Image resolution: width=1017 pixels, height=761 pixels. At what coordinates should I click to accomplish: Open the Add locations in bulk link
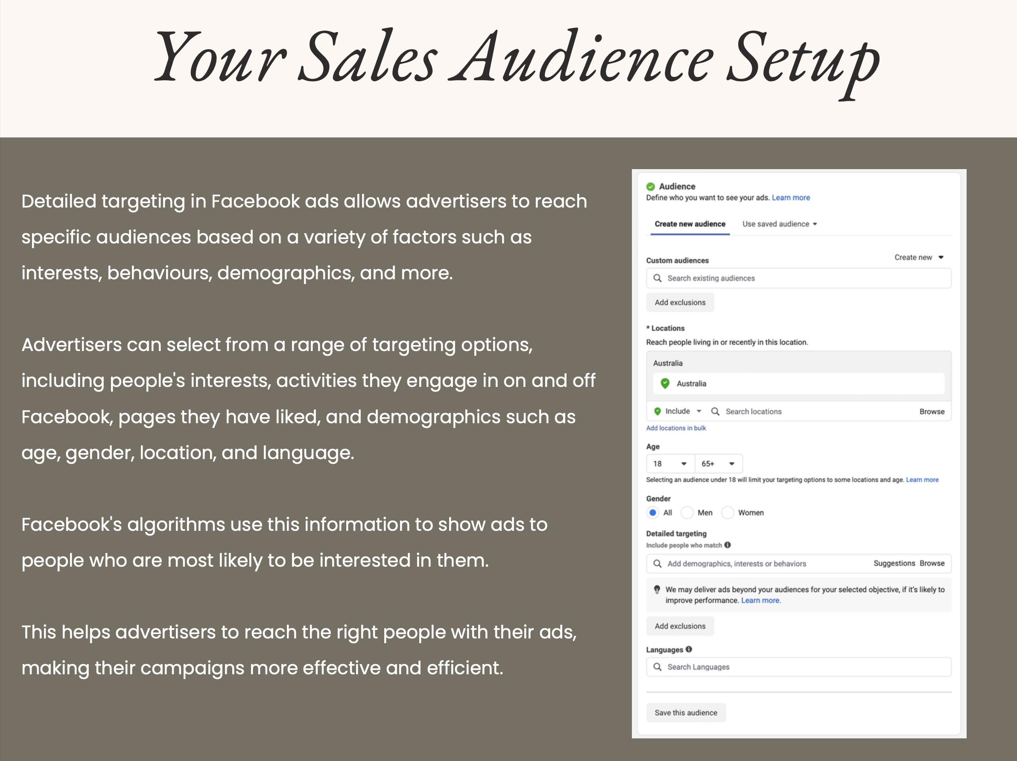(676, 428)
